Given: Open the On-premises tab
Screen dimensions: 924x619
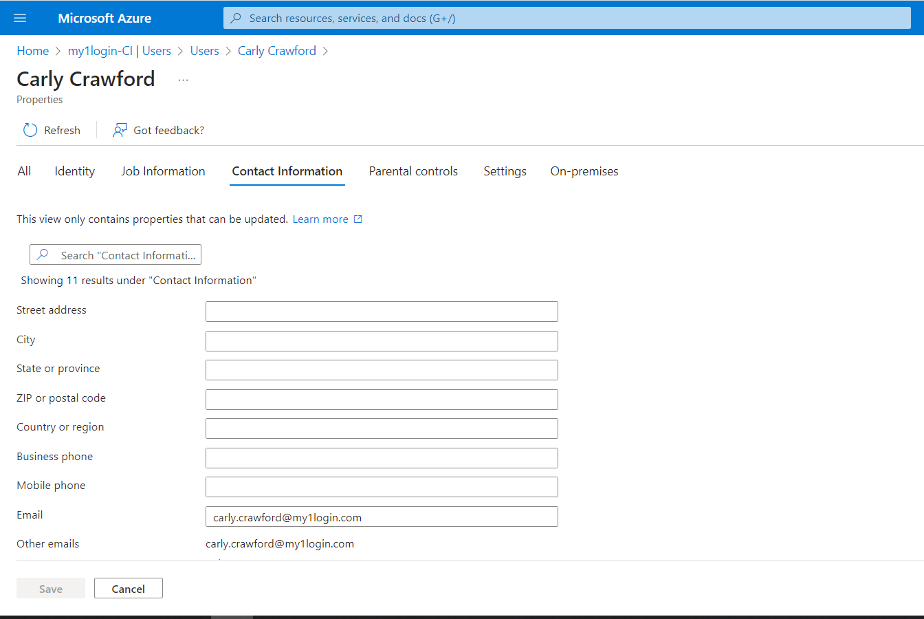Looking at the screenshot, I should point(584,171).
